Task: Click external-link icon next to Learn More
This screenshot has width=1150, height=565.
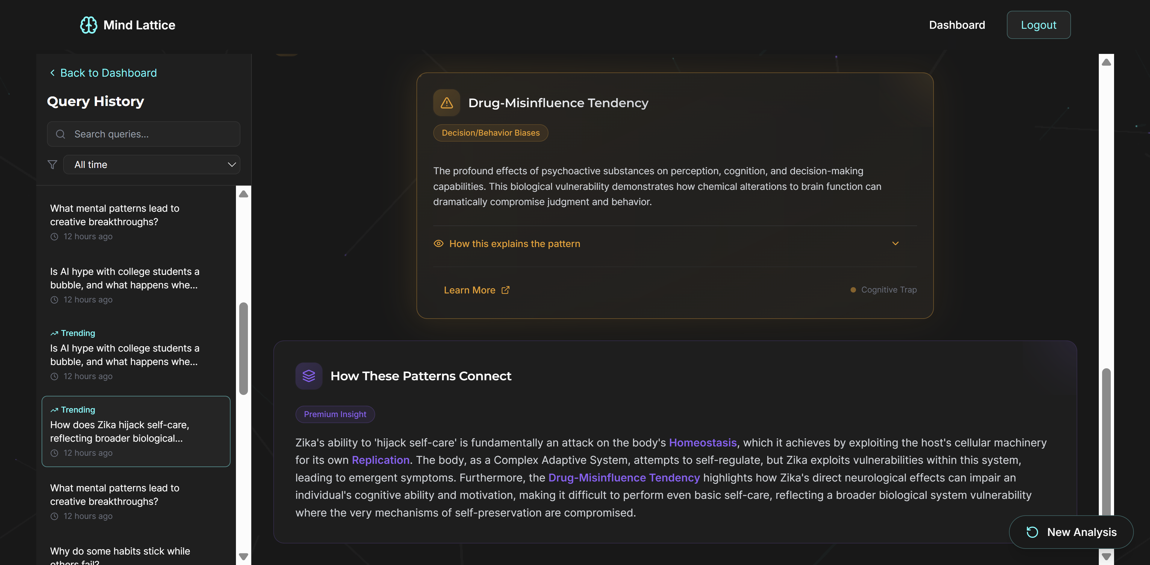Action: [x=505, y=290]
